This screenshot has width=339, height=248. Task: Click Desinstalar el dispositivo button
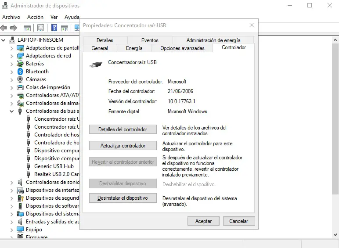click(x=123, y=198)
